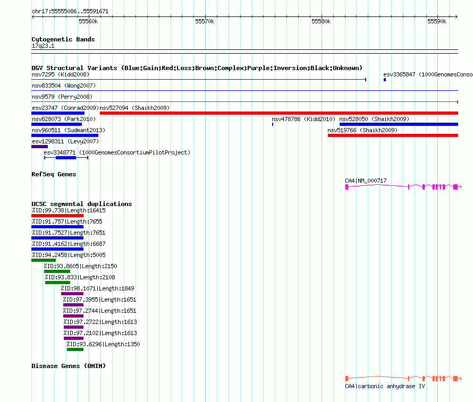This screenshot has width=473, height=402.
Task: Click the ruler's left arrow end
Action: (x=33, y=17)
